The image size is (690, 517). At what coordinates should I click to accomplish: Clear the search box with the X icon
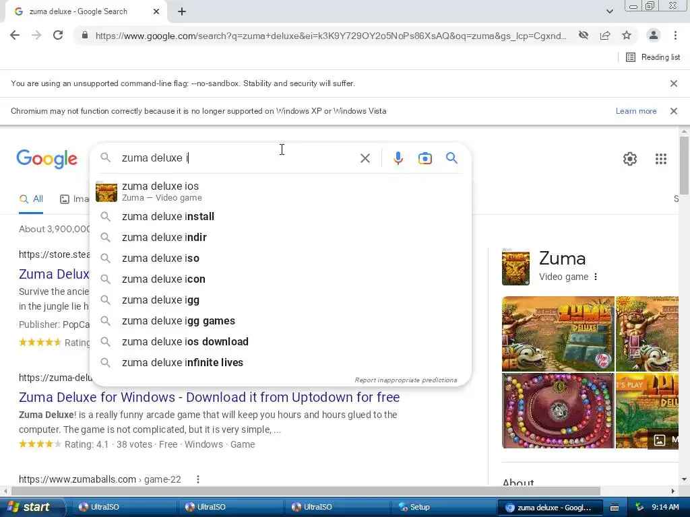[x=365, y=158]
